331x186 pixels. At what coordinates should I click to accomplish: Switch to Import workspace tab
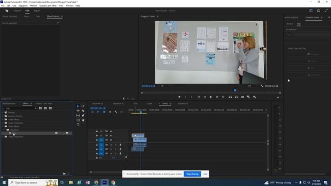[17, 10]
